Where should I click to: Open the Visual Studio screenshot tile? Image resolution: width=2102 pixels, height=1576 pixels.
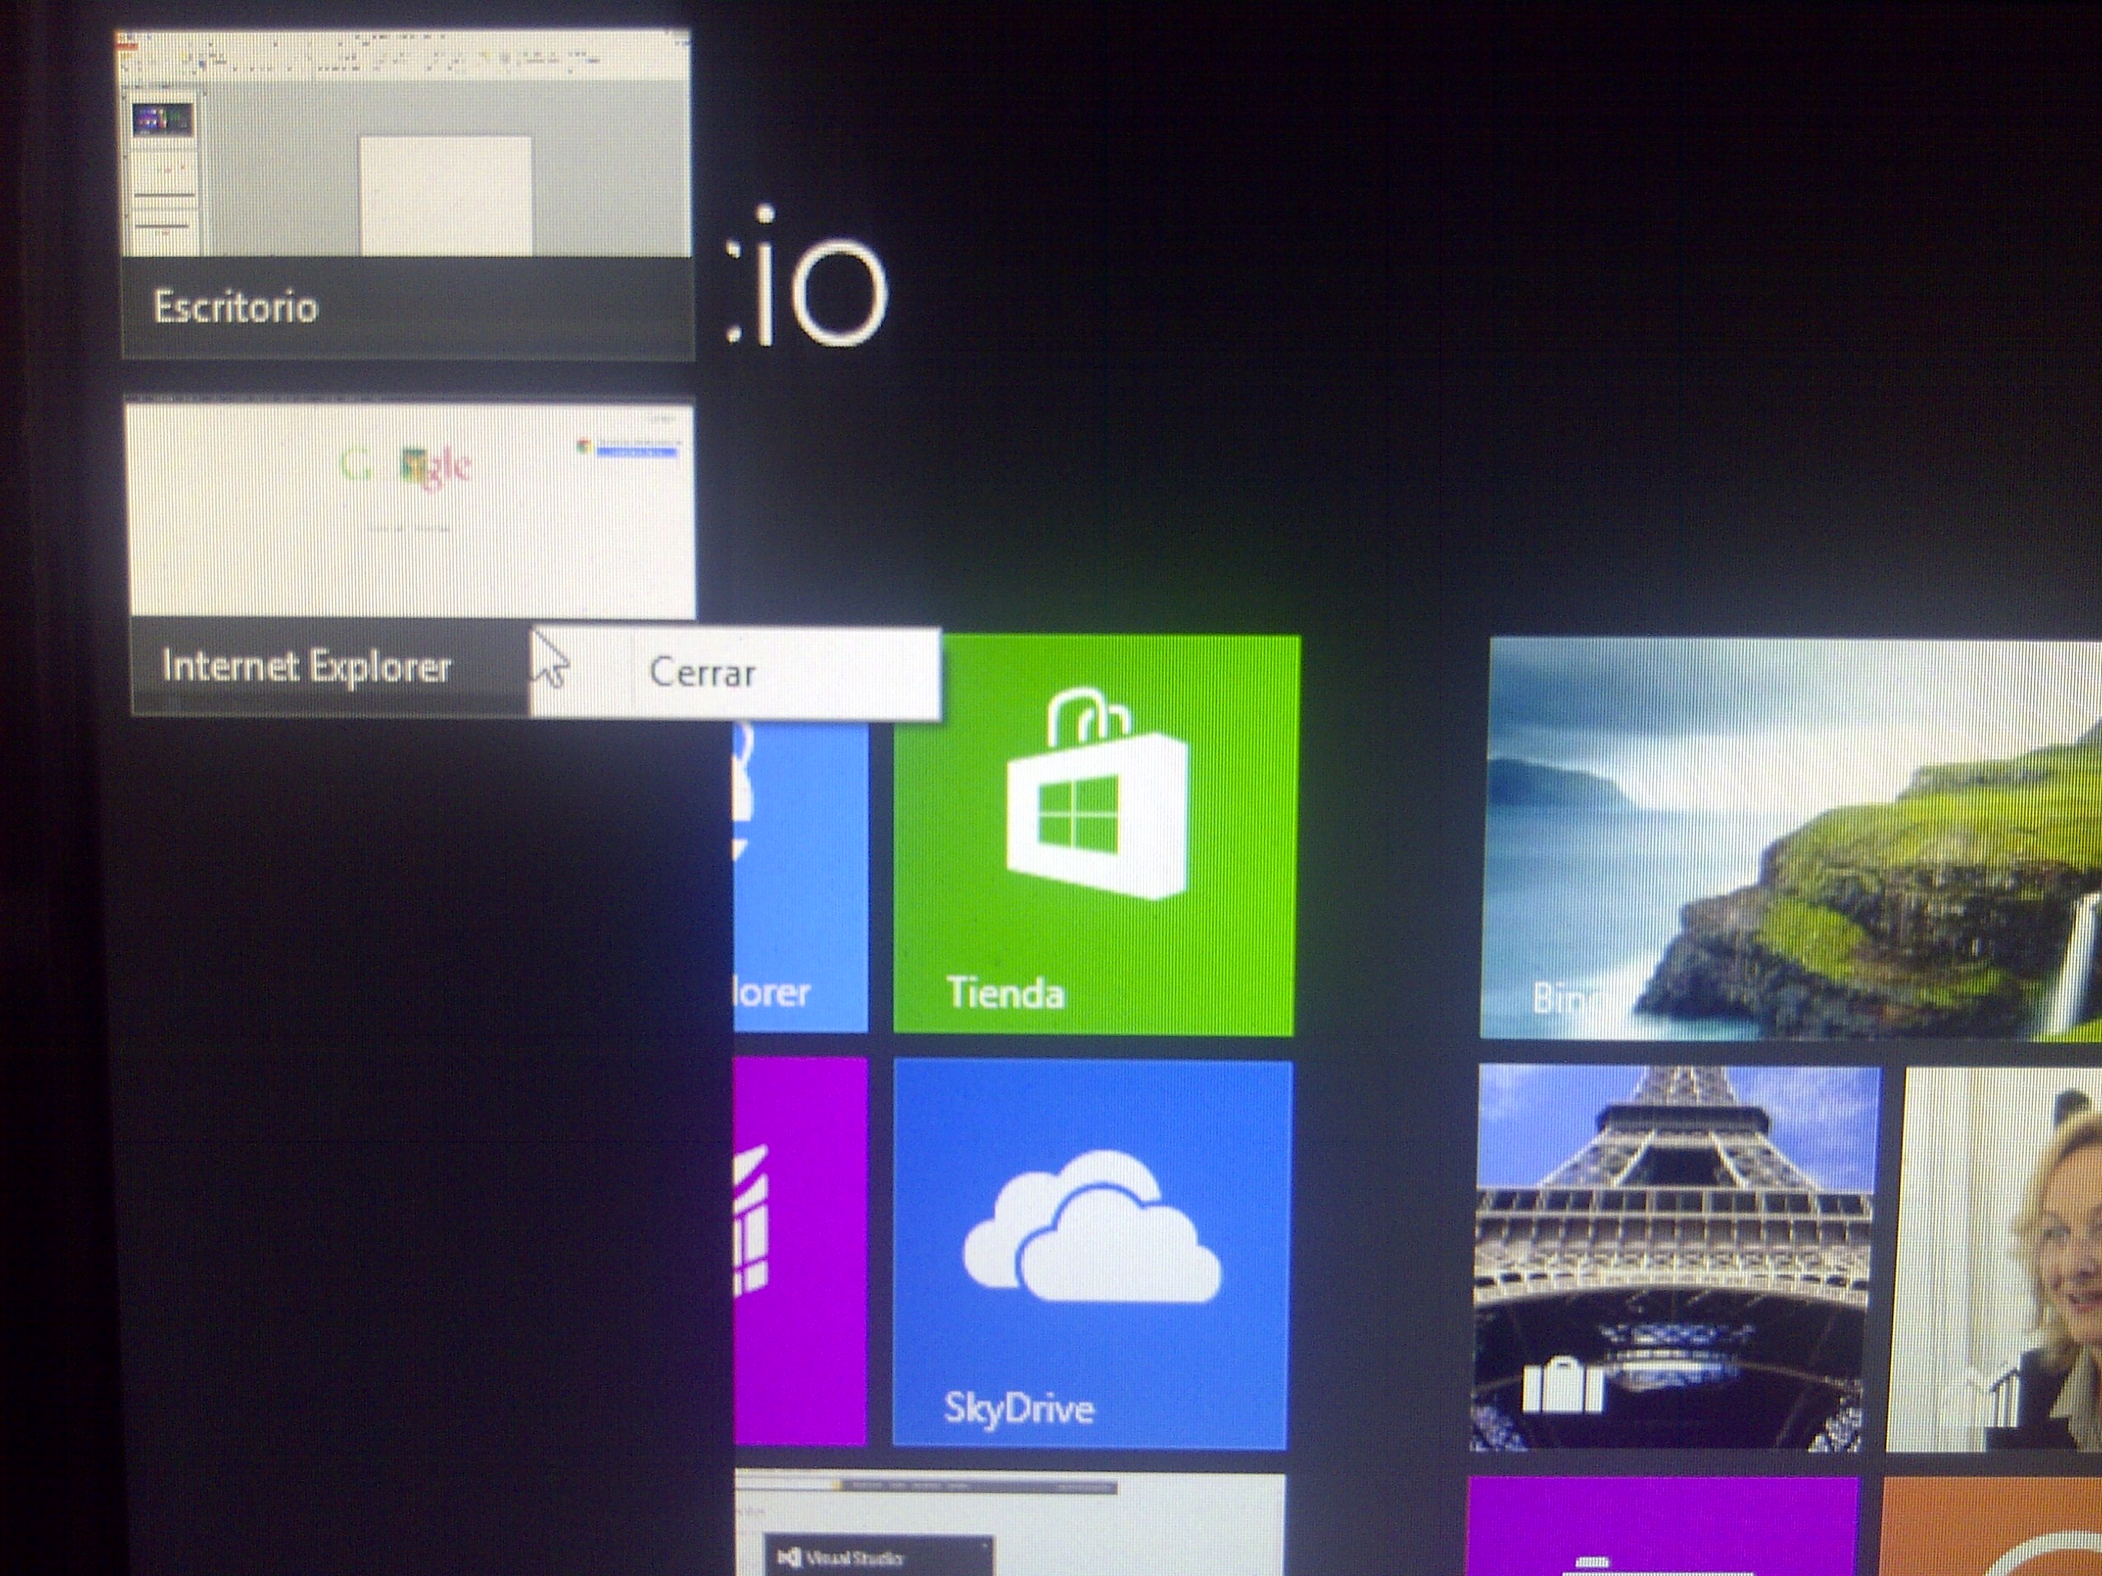coord(1009,1525)
